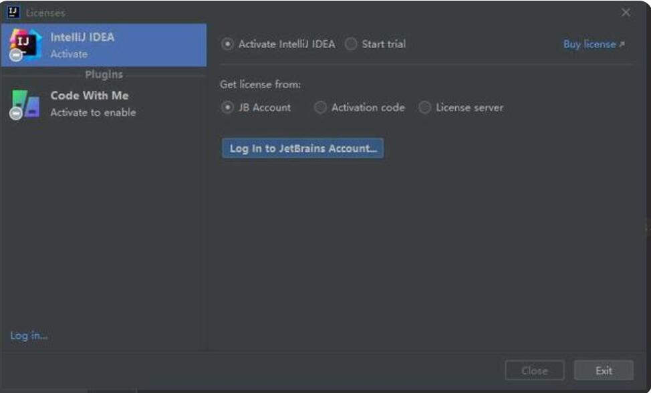Screen dimensions: 651x393
Task: Click the external arrow beside Buy license
Action: (622, 44)
